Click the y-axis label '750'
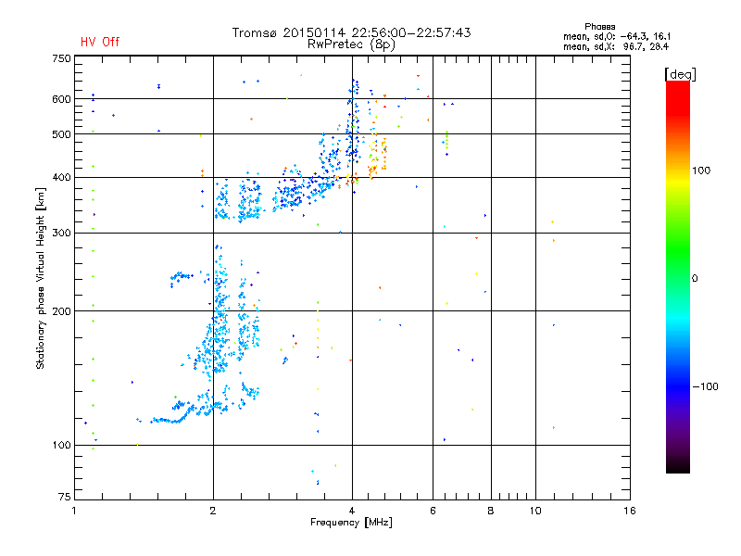Viewport: 741px width, 556px height. [x=61, y=58]
